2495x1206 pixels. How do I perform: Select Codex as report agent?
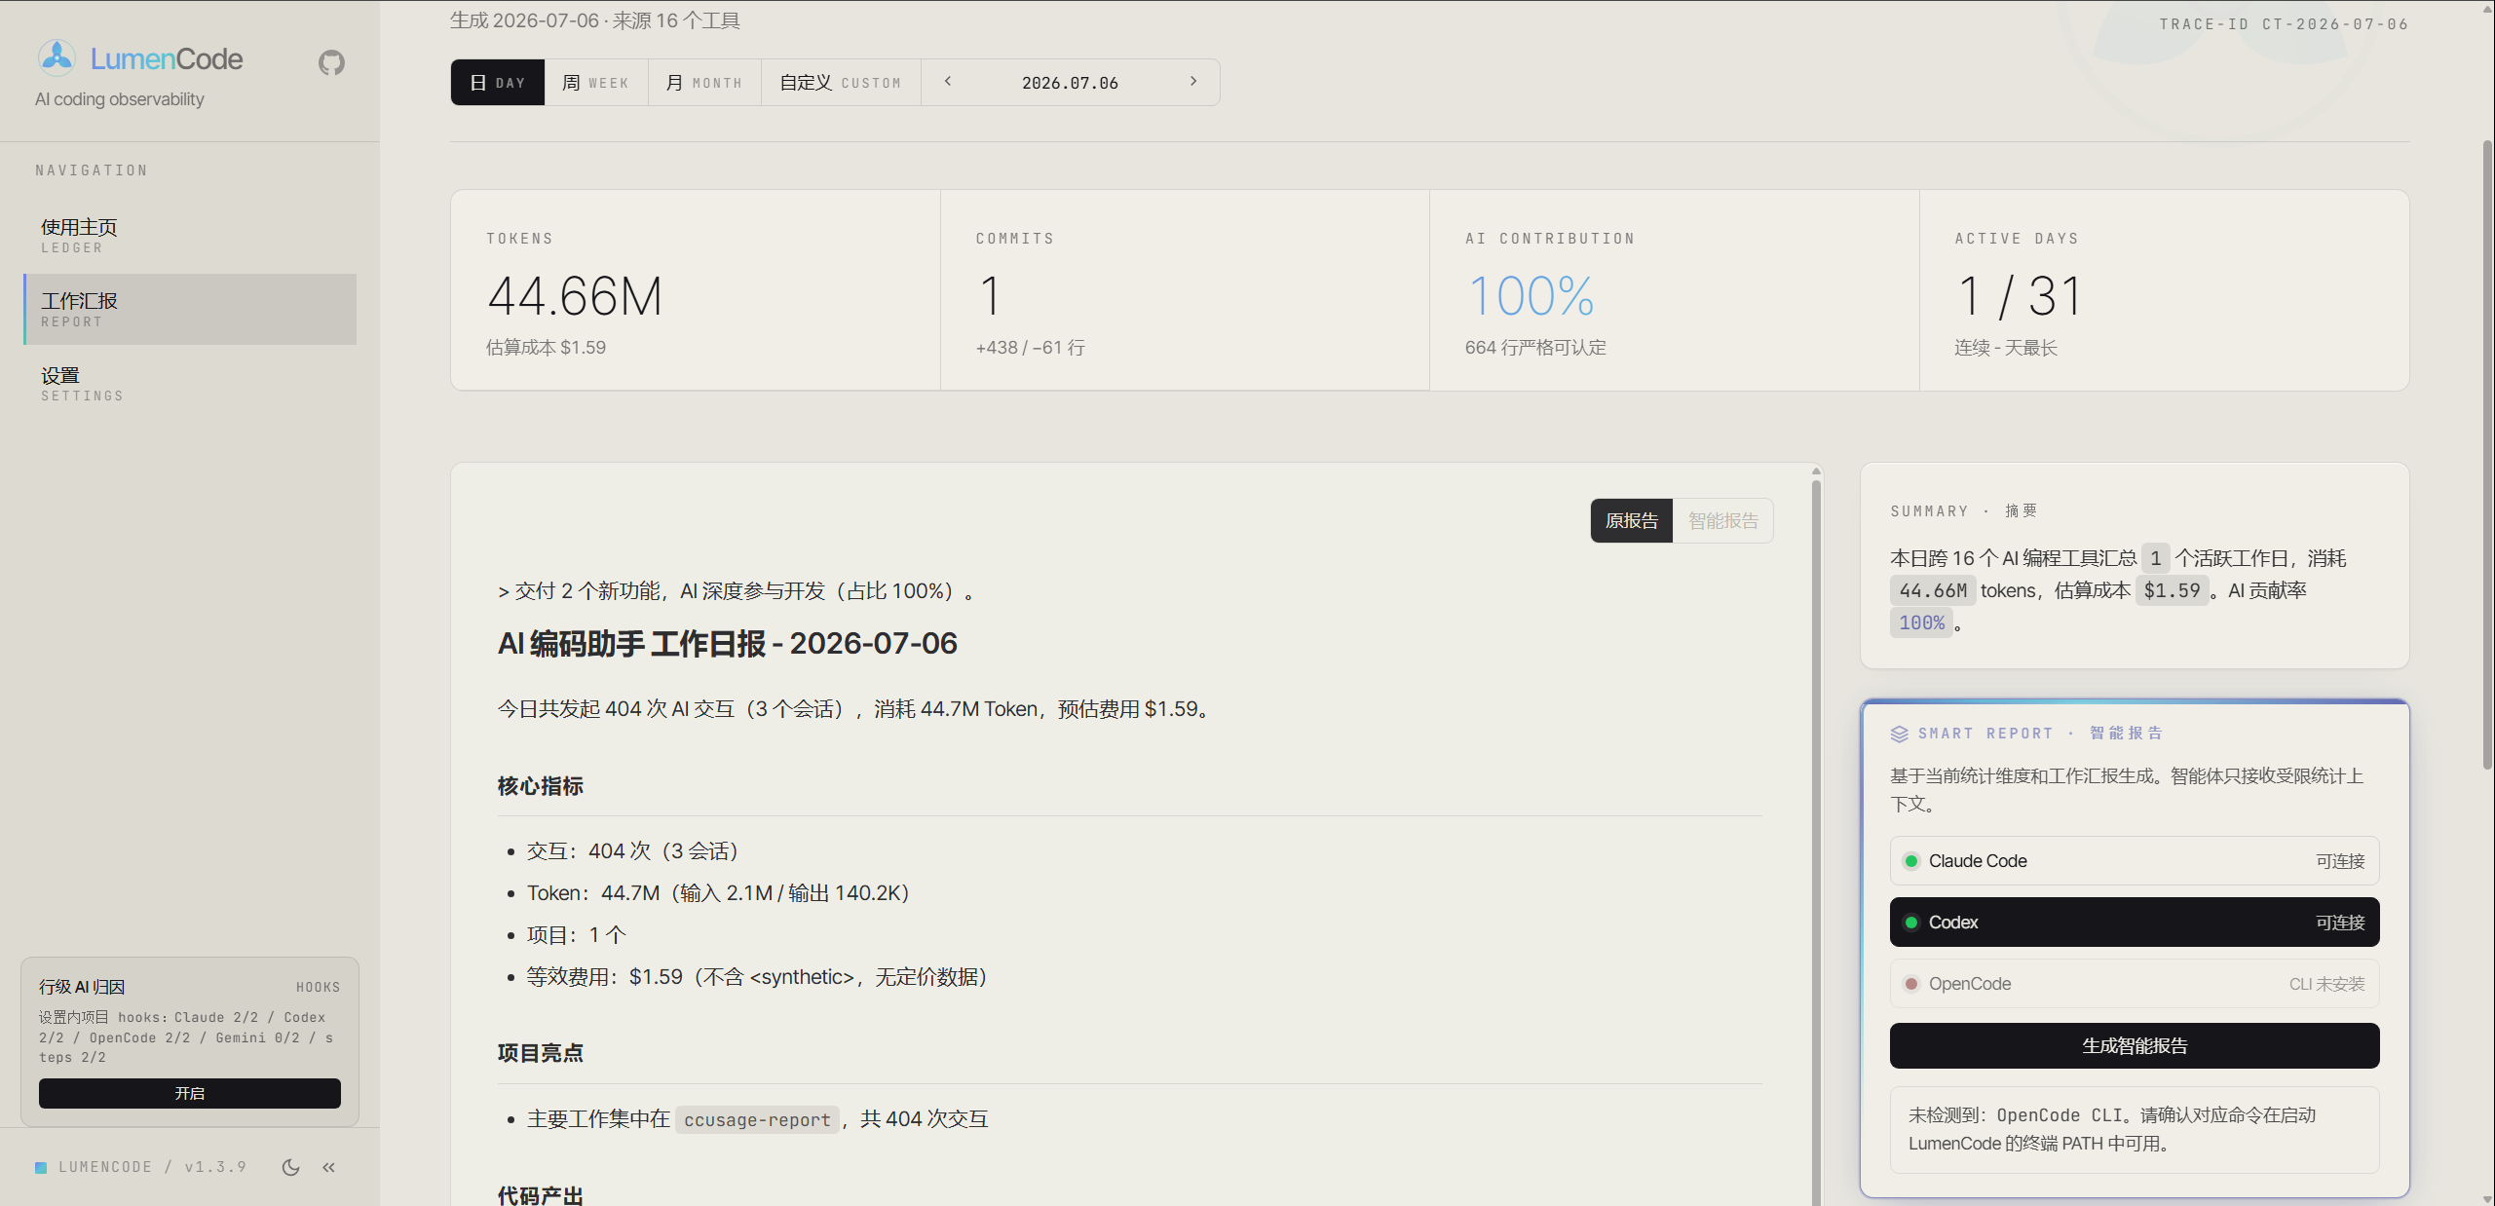2135,923
